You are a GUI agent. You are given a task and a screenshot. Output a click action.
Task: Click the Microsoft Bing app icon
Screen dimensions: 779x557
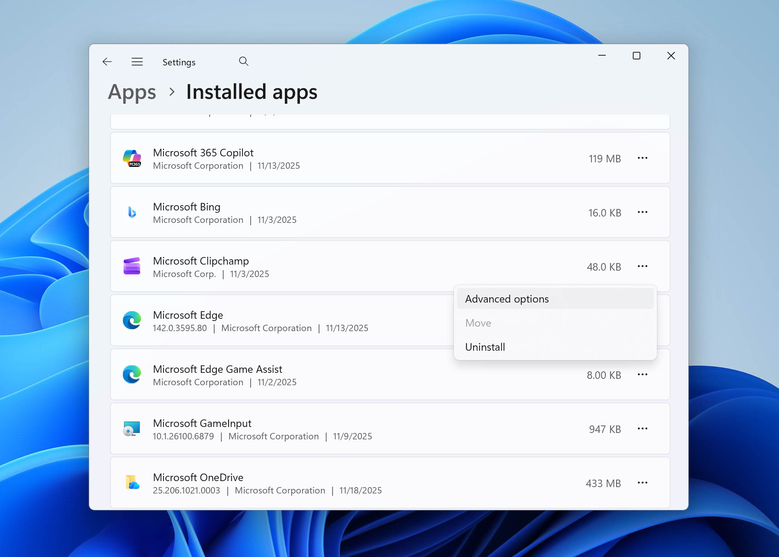[132, 212]
